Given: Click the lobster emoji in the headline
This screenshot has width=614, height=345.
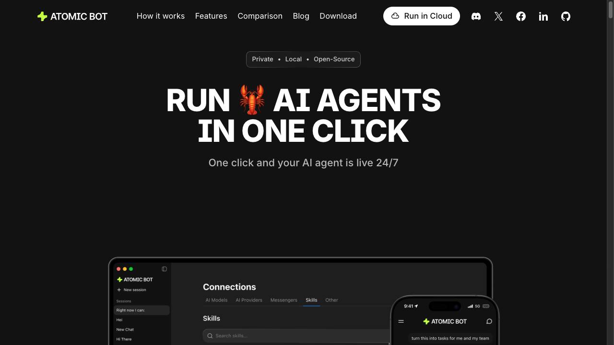Looking at the screenshot, I should [252, 100].
